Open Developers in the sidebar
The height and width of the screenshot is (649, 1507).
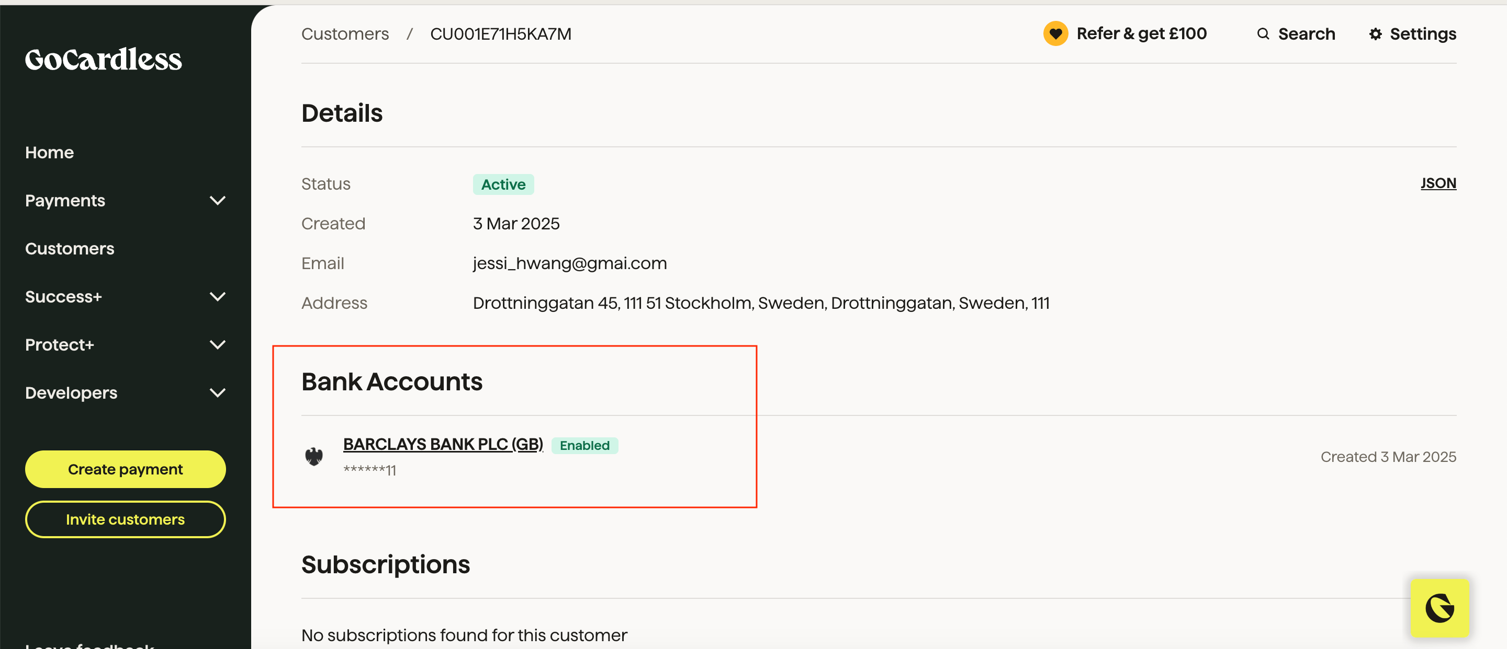click(x=71, y=392)
